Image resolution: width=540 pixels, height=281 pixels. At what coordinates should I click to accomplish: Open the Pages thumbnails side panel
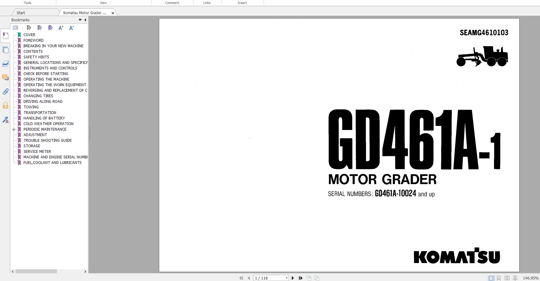[5, 50]
